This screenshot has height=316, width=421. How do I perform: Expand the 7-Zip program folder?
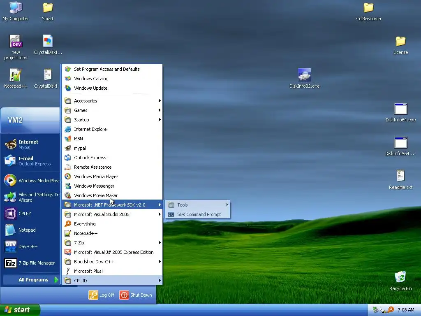(112, 243)
